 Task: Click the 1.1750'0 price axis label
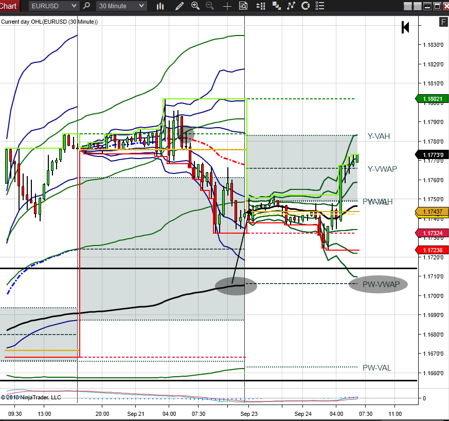click(x=433, y=199)
